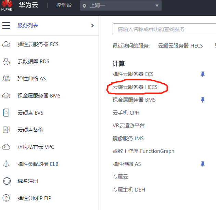
Task: Open 云硬盘备份 in the sidebar
Action: (30, 130)
